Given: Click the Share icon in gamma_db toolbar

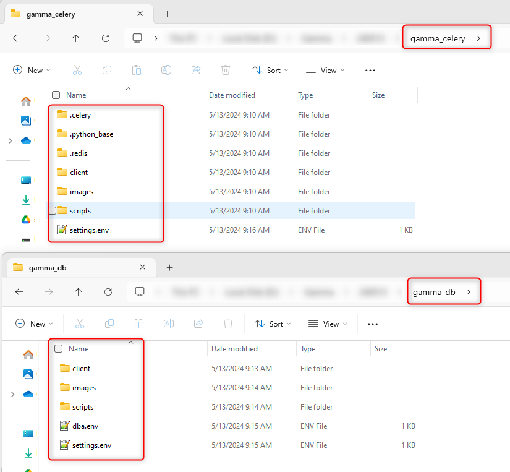Looking at the screenshot, I should click(x=198, y=324).
